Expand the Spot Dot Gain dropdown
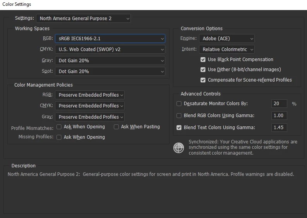Viewport: 307px width, 218px height. coord(110,72)
